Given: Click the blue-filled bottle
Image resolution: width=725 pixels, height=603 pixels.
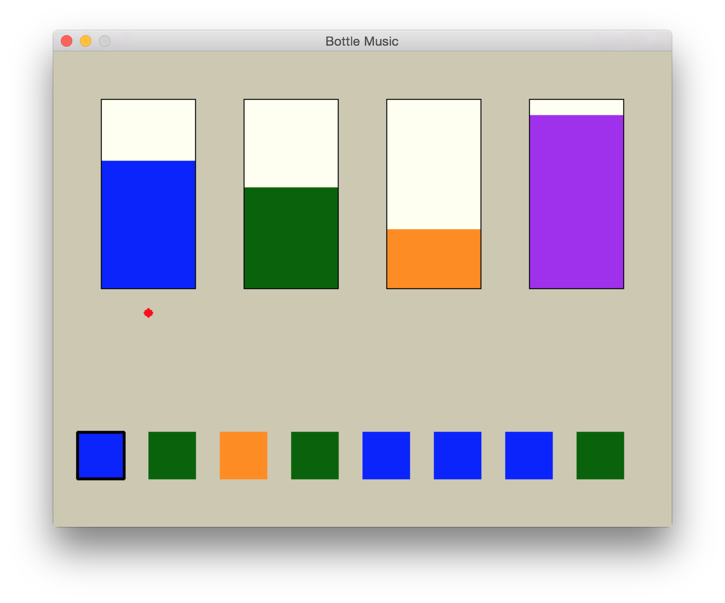Looking at the screenshot, I should tap(148, 194).
